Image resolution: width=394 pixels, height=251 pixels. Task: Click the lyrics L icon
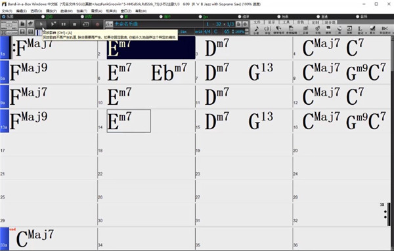coord(360,29)
